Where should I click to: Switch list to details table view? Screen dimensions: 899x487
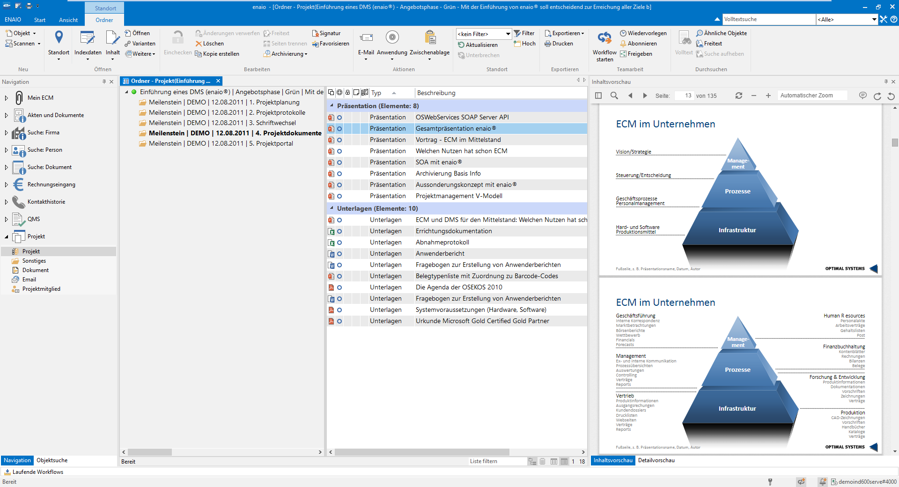point(564,461)
